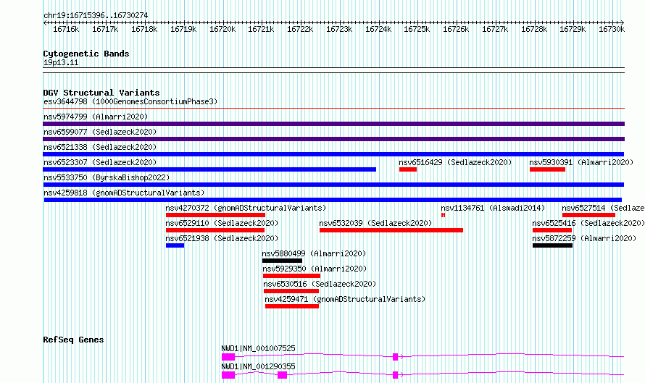Open the nsv5929350 (Almarri2020) label
Screen dimensions: 645x383
[x=315, y=269]
